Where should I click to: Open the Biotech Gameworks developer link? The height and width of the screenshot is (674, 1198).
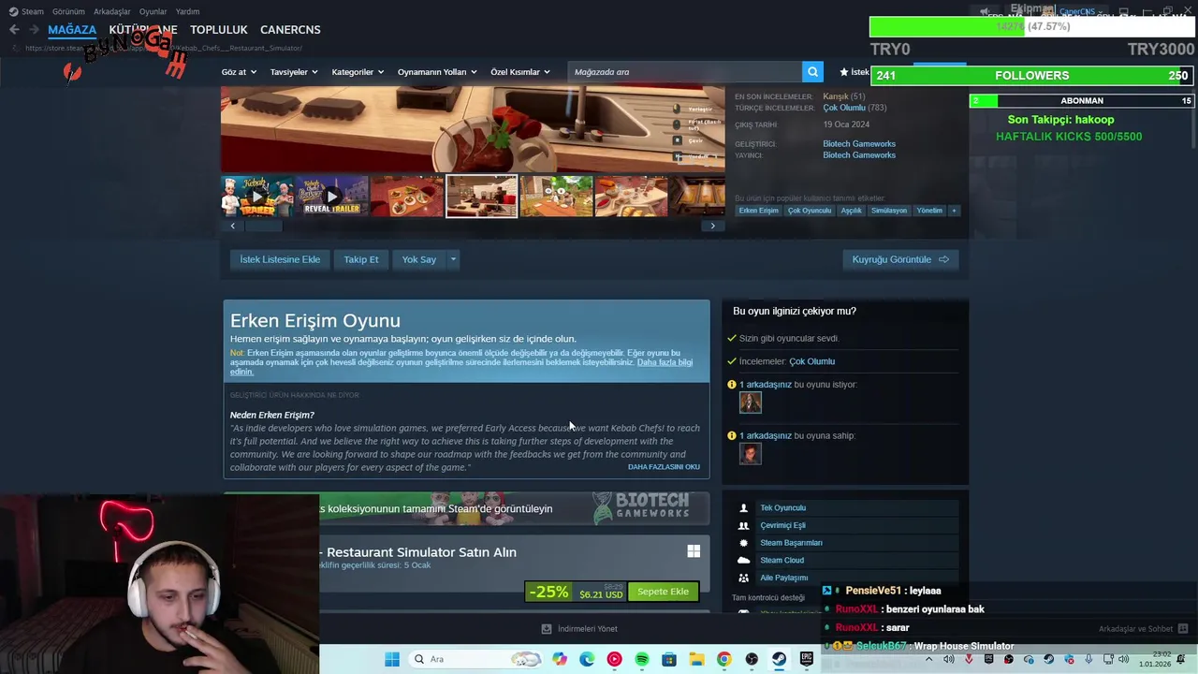click(859, 144)
